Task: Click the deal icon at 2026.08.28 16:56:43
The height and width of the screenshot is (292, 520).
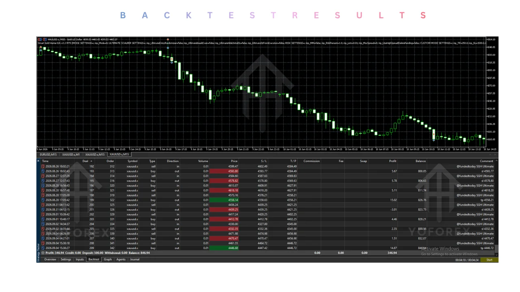Action: (x=43, y=185)
